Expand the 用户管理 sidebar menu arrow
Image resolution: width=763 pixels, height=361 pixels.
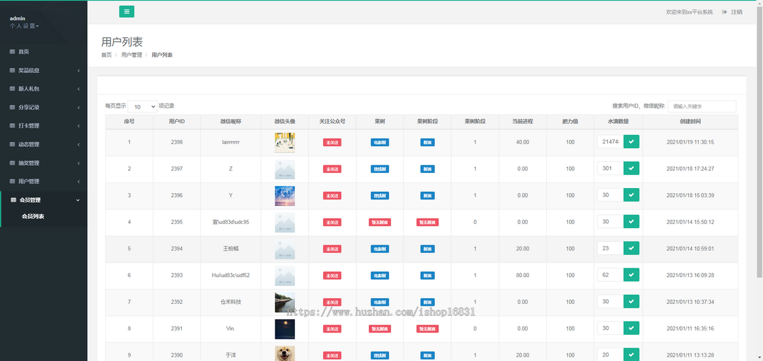click(x=78, y=182)
